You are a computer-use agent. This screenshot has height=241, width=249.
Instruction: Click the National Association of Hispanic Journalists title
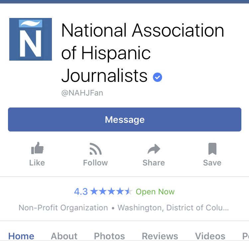click(x=143, y=53)
